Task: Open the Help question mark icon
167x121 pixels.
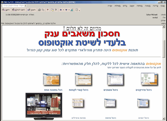Action: pos(77,10)
